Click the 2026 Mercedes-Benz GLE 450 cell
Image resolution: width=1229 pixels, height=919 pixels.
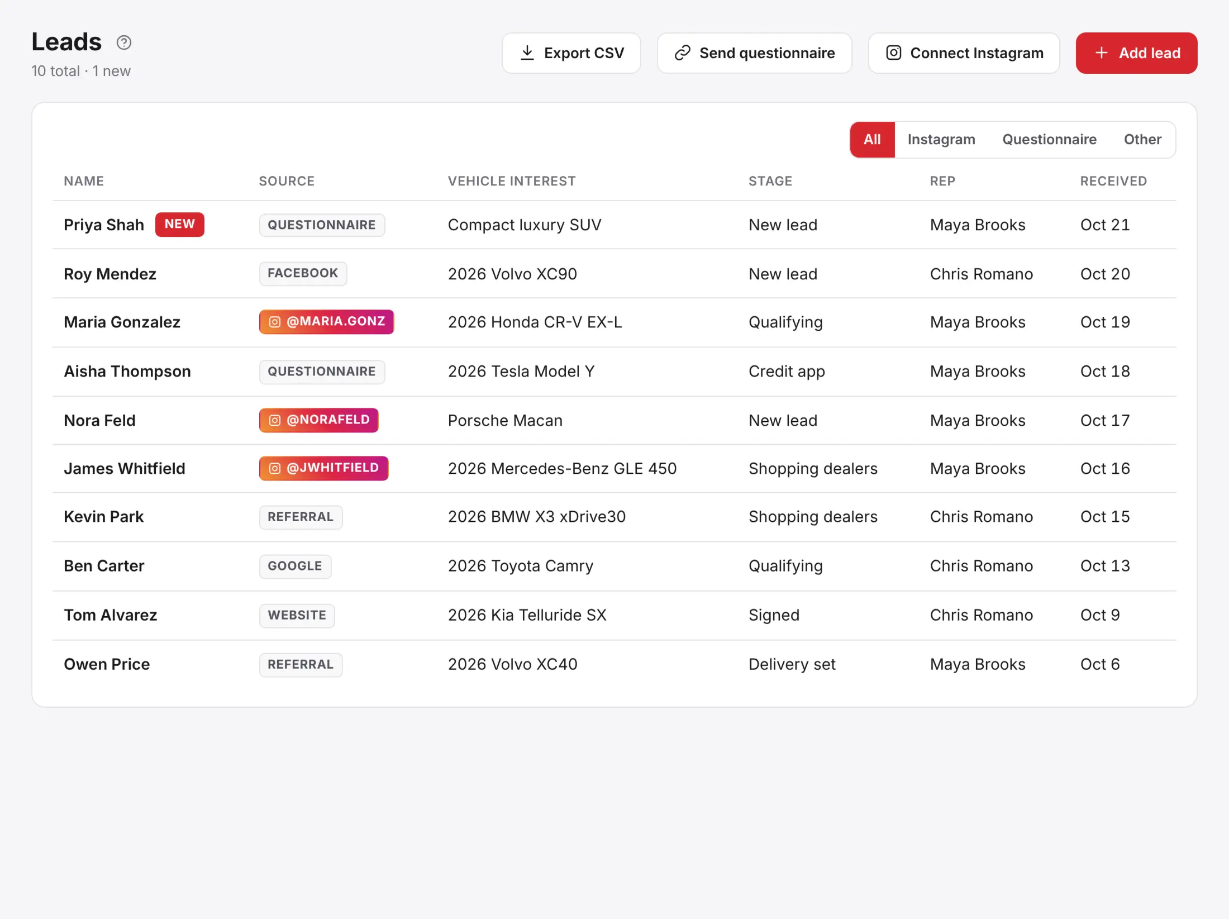click(562, 469)
